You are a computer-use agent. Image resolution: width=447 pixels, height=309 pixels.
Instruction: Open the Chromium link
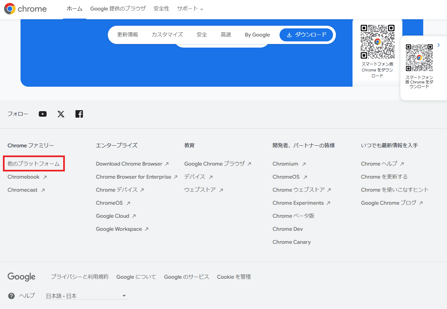coord(290,164)
